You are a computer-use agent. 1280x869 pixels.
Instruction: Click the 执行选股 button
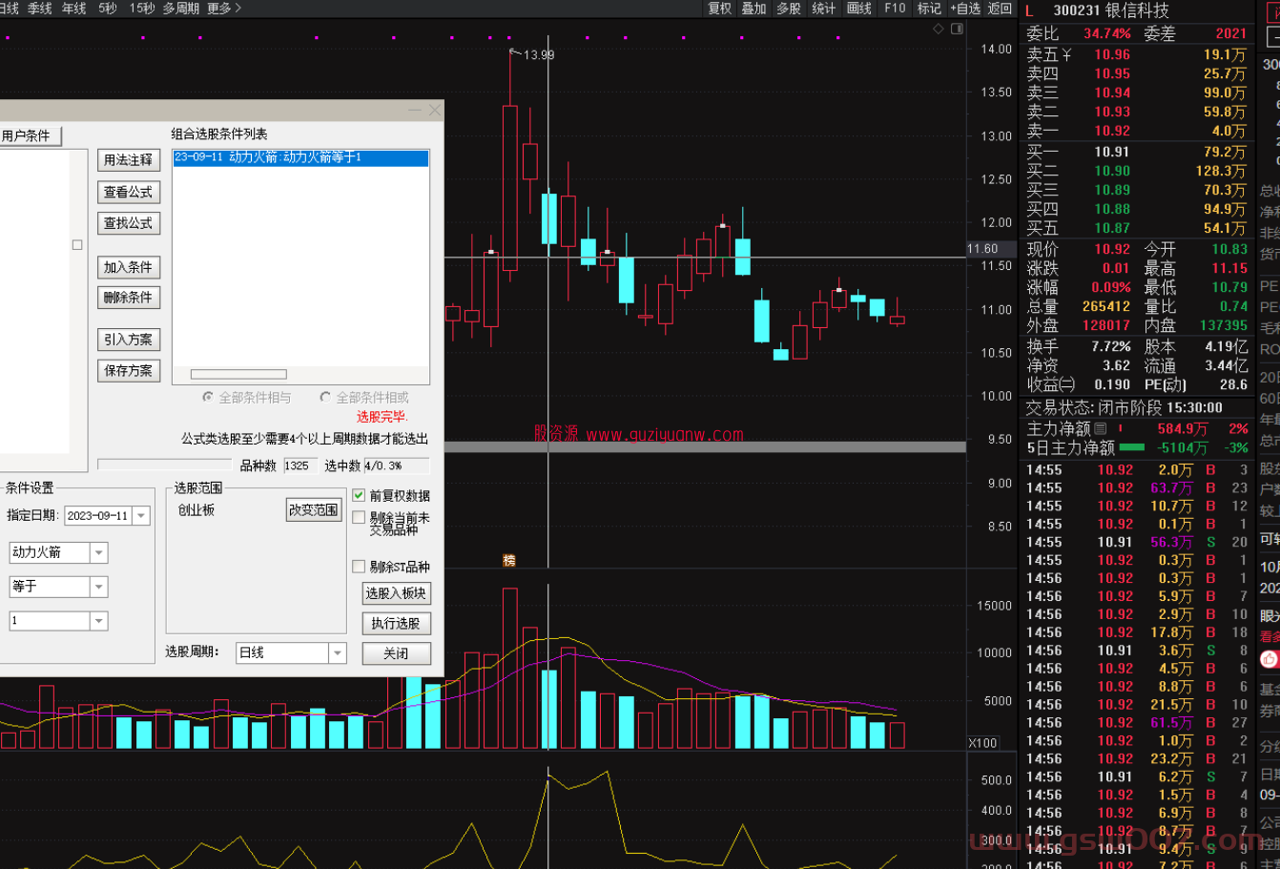click(396, 623)
